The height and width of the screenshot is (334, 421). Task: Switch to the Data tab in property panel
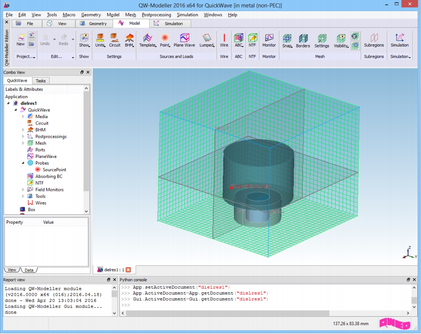(29, 270)
